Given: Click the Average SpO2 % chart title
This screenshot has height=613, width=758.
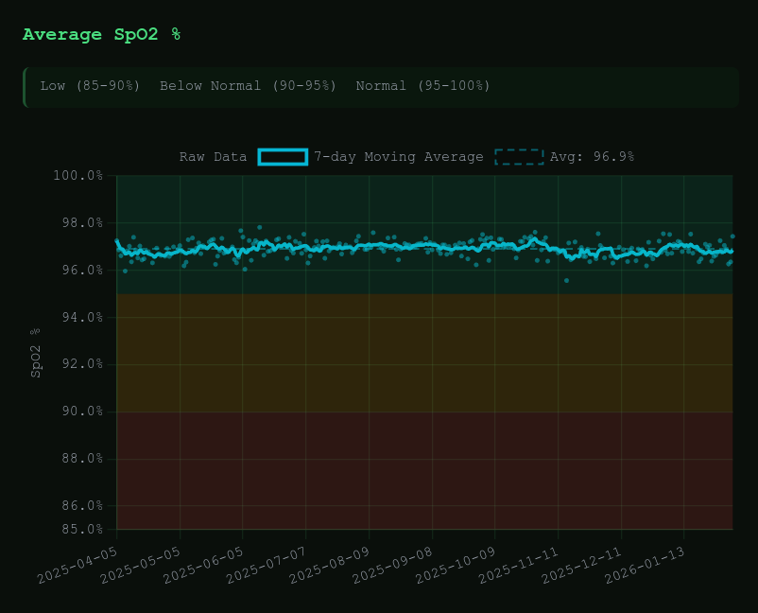Looking at the screenshot, I should point(101,35).
